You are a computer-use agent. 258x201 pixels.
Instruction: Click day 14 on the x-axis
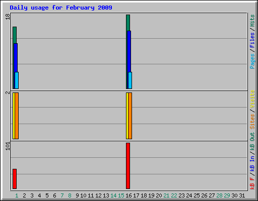[x=113, y=195]
